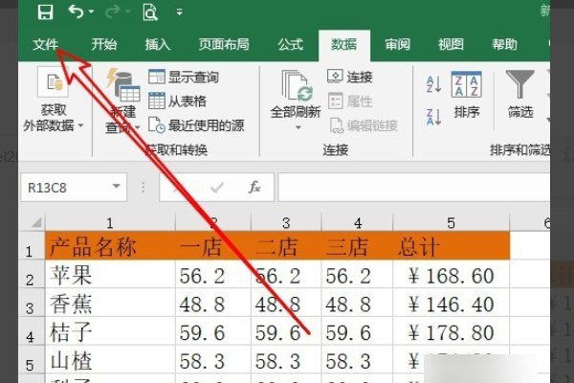574x383 pixels.
Task: Open the Undo history dropdown arrow
Action: [x=91, y=11]
